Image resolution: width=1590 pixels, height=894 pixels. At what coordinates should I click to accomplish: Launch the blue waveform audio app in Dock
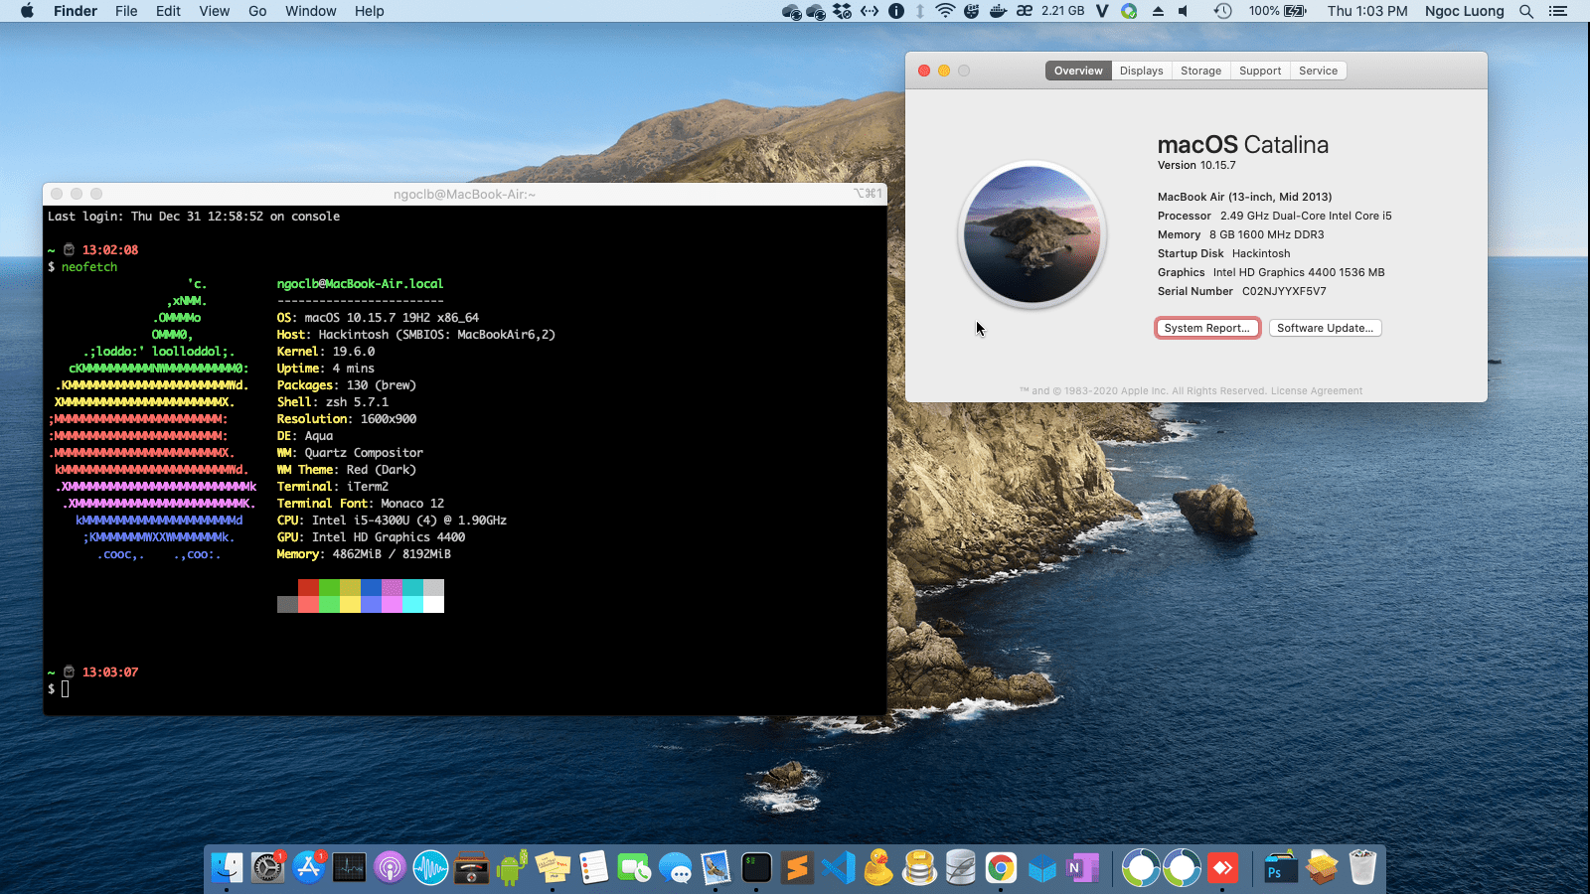click(431, 868)
